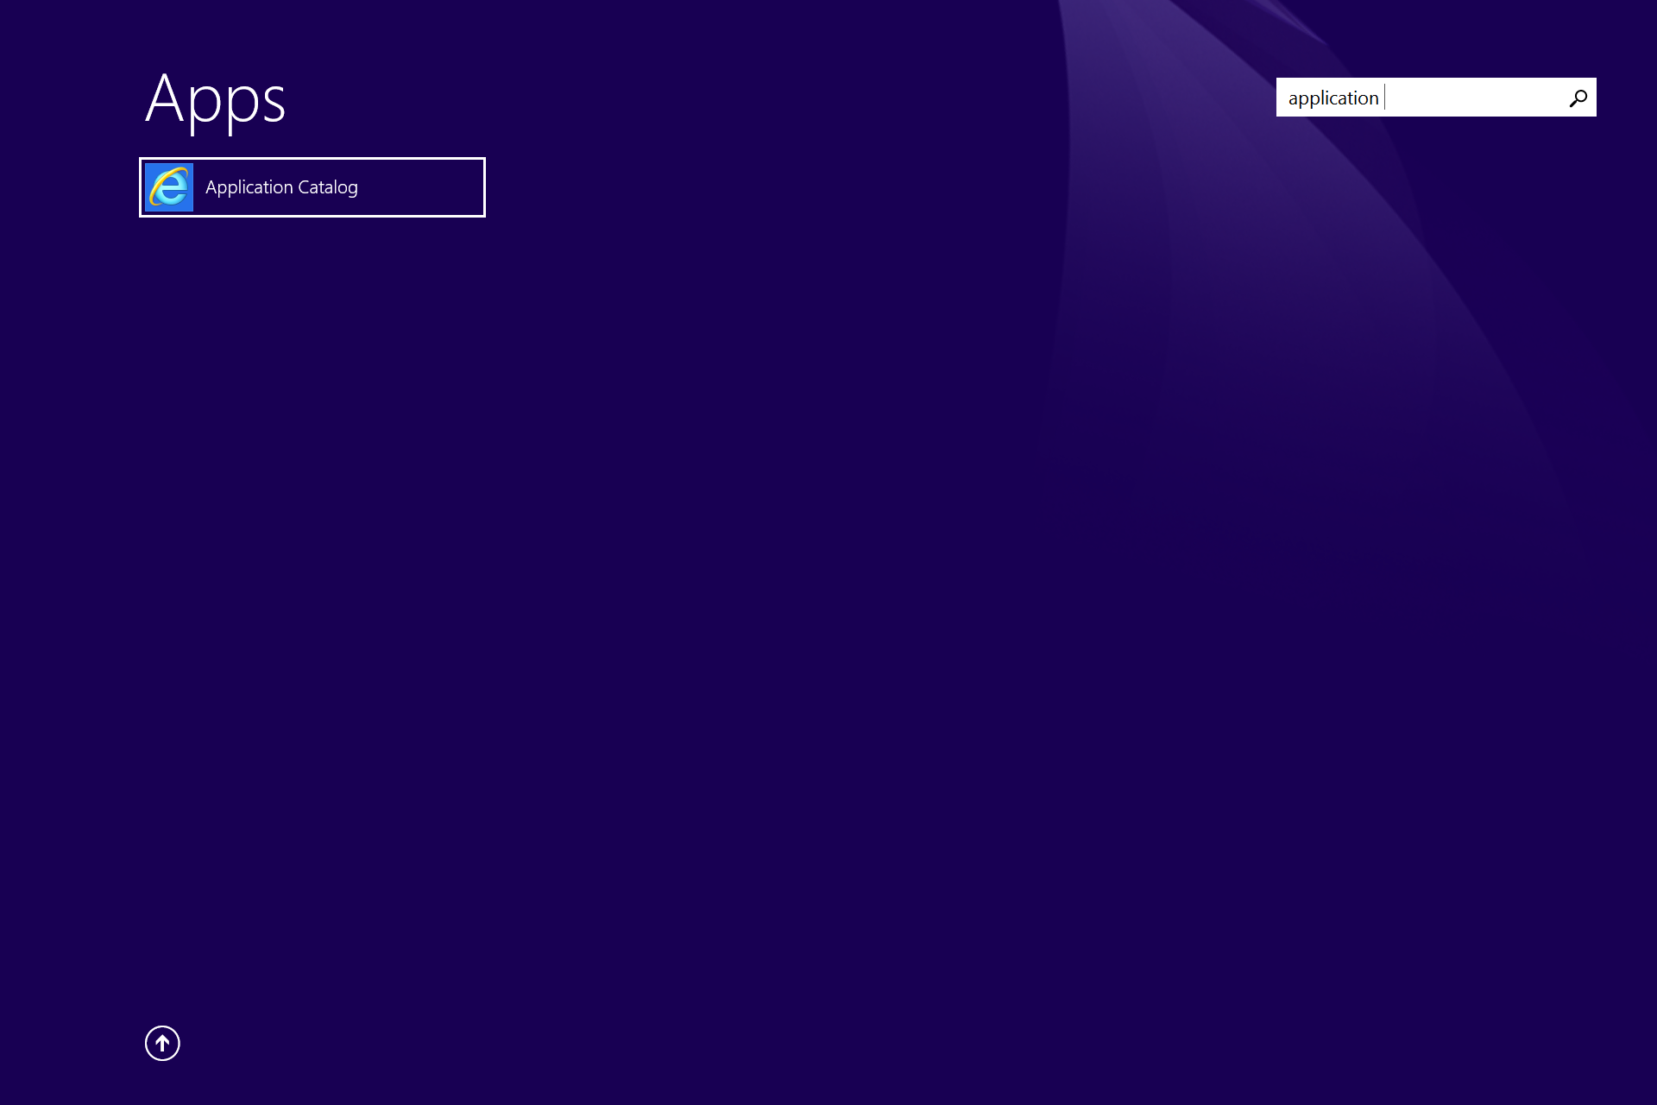Open the Application Catalog search result
Screen dimensions: 1657x1105
click(x=312, y=187)
